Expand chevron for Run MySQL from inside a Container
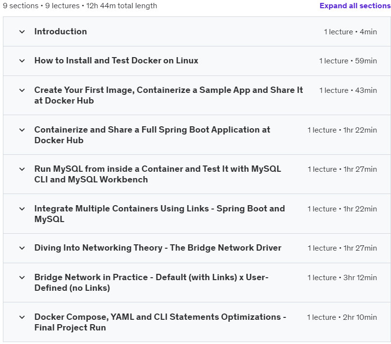The height and width of the screenshot is (344, 391). 22,169
